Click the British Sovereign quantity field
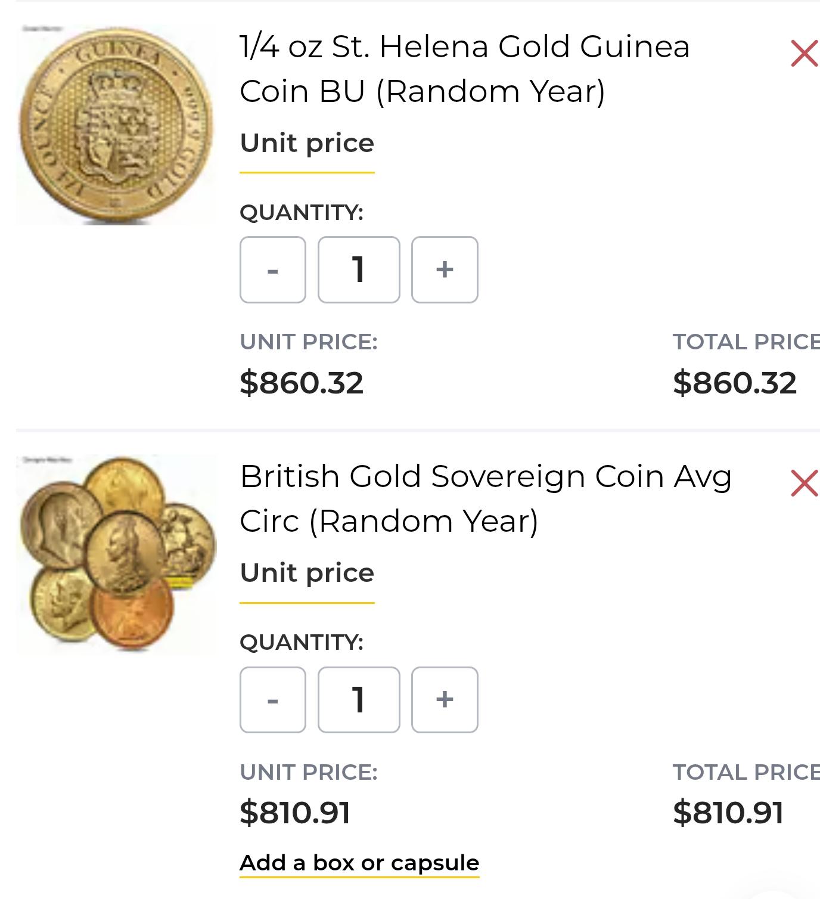 [x=359, y=700]
